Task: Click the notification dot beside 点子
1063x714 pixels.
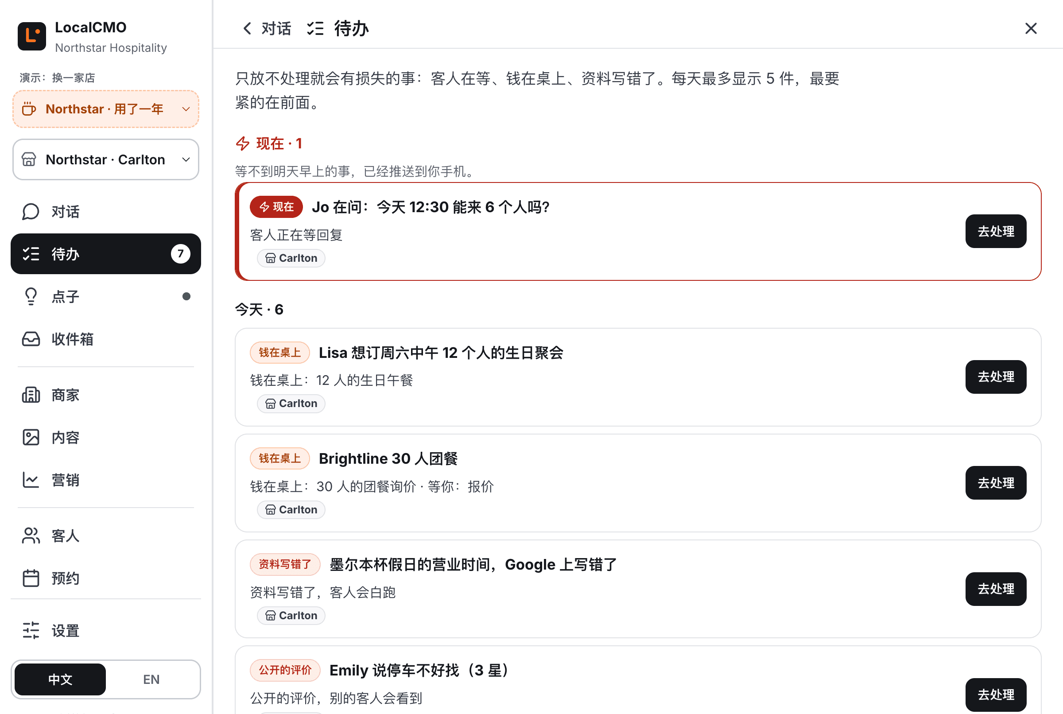Action: tap(186, 296)
